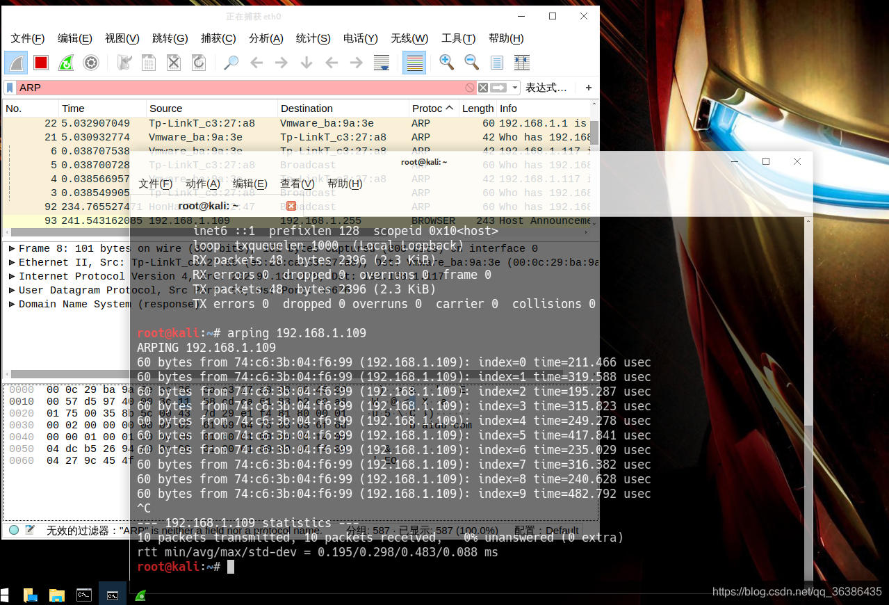Go to specified packet down arrow
Viewport: 889px width, 605px height.
pos(307,63)
